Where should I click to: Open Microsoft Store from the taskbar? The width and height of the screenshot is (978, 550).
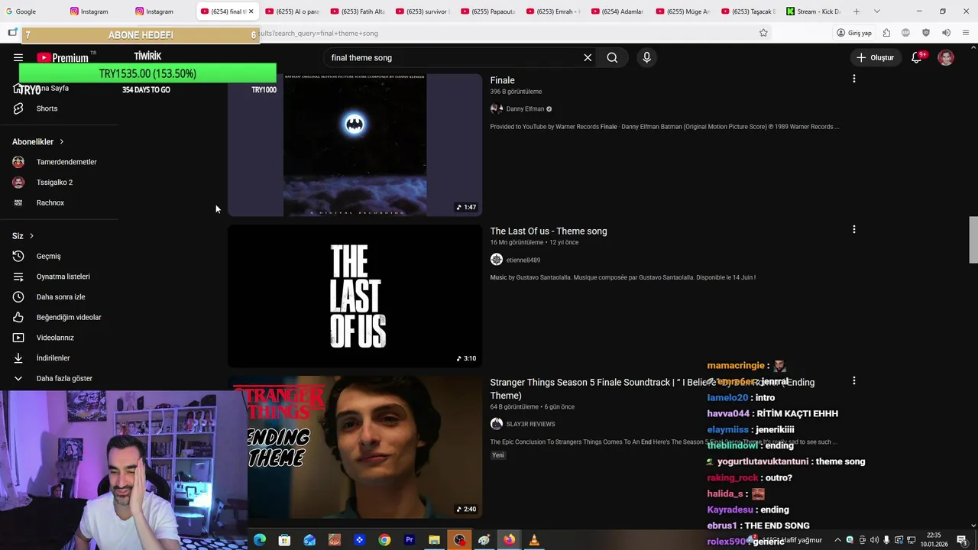pos(284,540)
